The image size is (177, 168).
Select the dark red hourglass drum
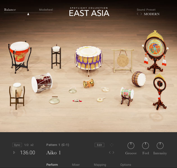[x=42, y=83]
